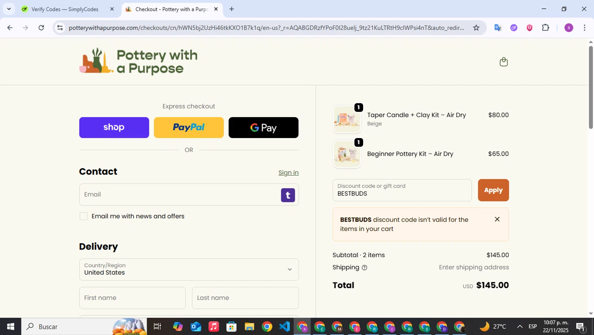Open a new browser tab
The width and height of the screenshot is (594, 335).
(x=232, y=9)
